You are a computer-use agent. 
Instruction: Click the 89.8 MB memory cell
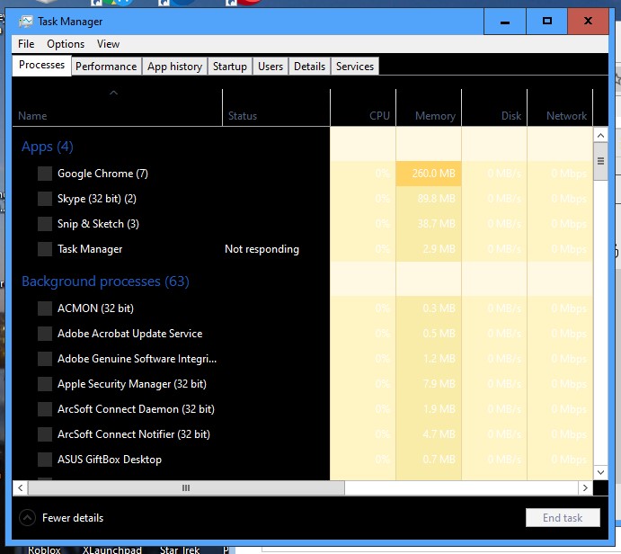click(x=429, y=199)
